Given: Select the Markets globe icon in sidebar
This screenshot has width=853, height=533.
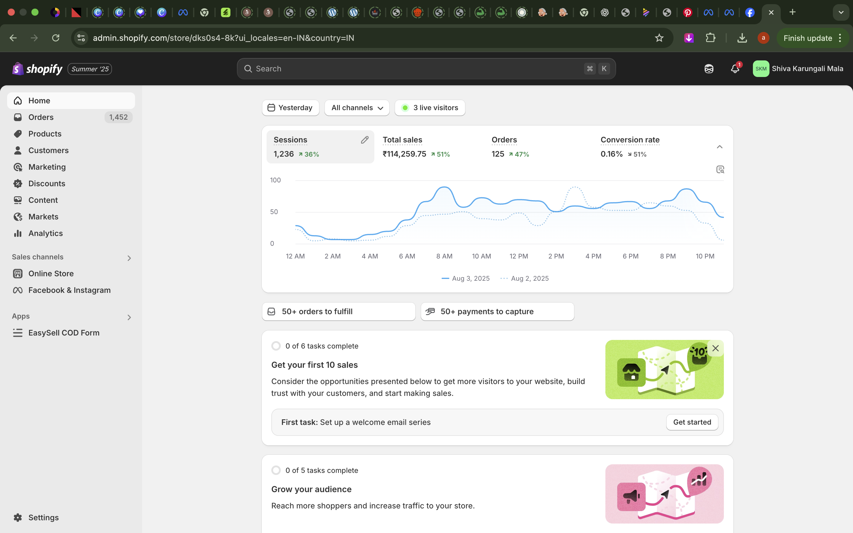Looking at the screenshot, I should (x=18, y=216).
